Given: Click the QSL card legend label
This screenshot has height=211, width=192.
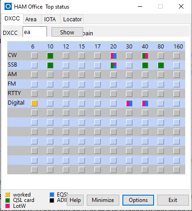Looking at the screenshot, I should tap(23, 200).
